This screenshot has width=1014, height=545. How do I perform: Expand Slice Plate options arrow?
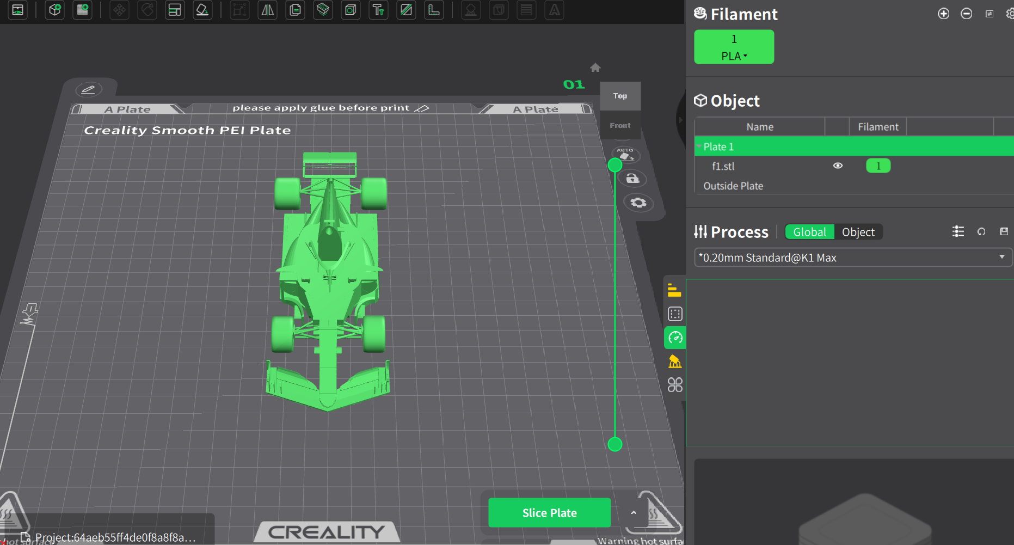[633, 513]
